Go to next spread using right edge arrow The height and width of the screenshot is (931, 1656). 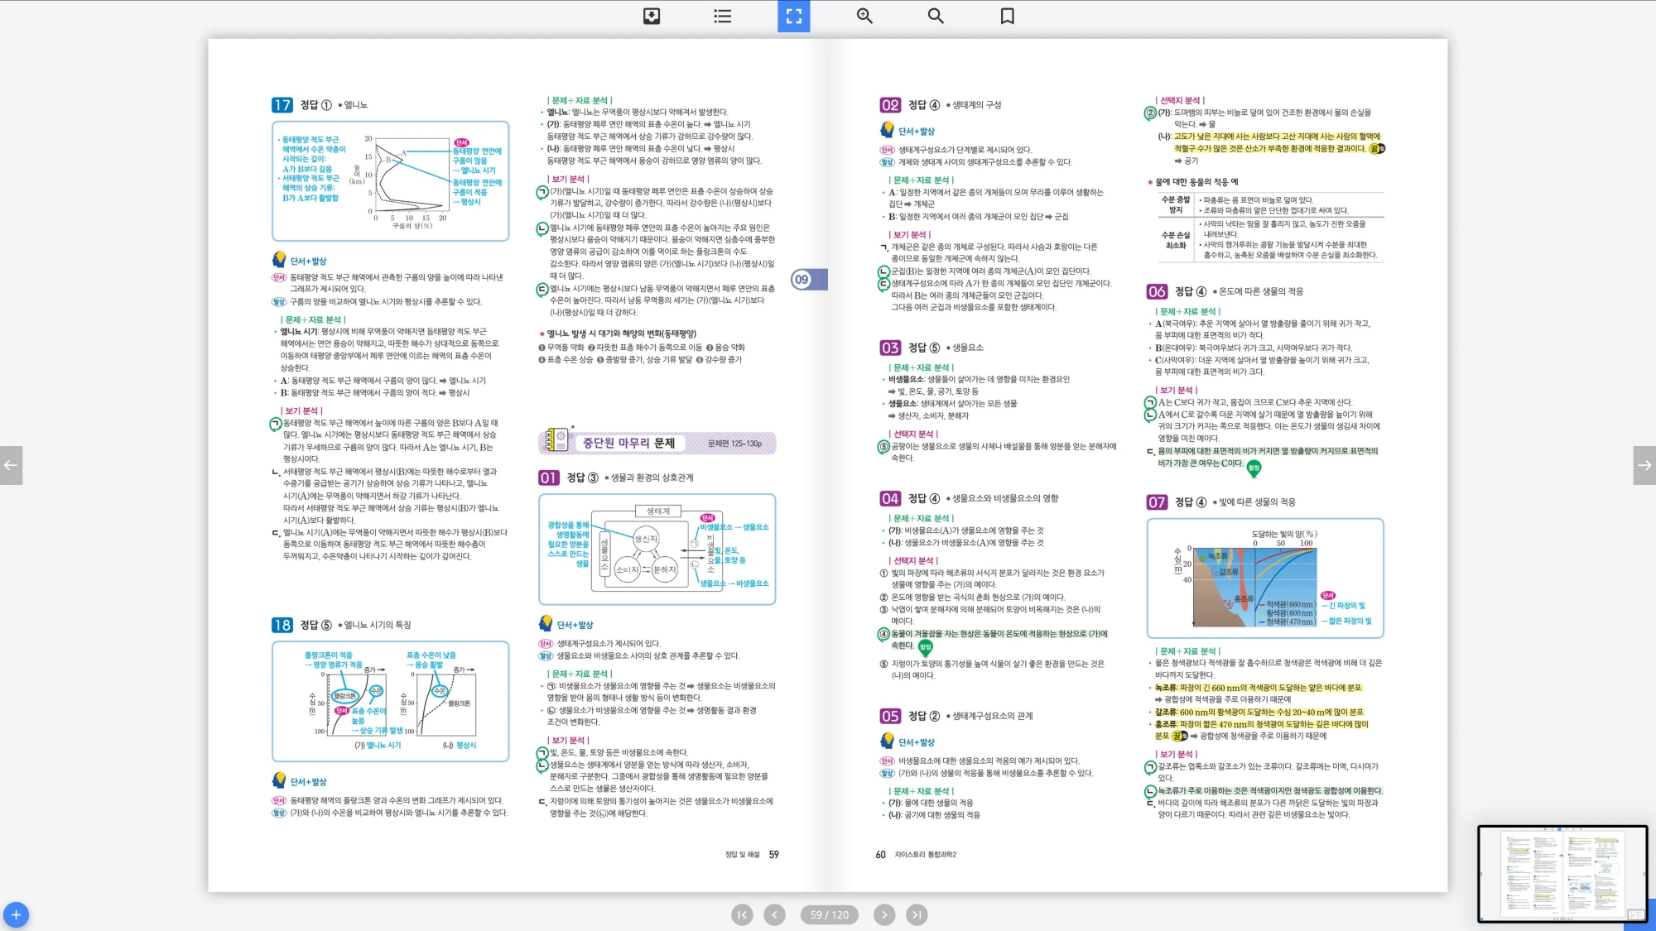click(1644, 465)
